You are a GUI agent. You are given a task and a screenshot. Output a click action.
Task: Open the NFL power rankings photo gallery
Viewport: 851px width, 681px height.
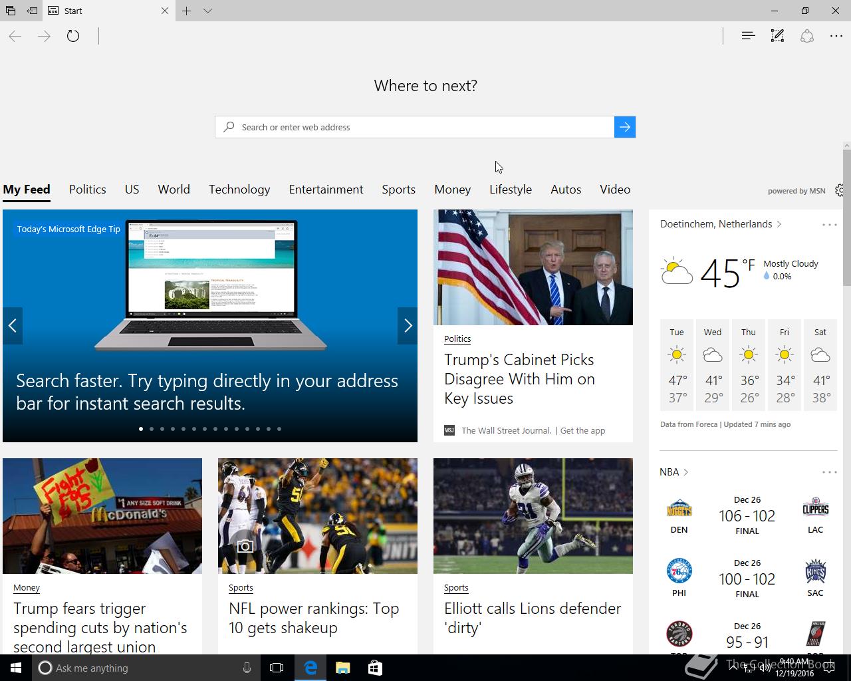tap(318, 516)
